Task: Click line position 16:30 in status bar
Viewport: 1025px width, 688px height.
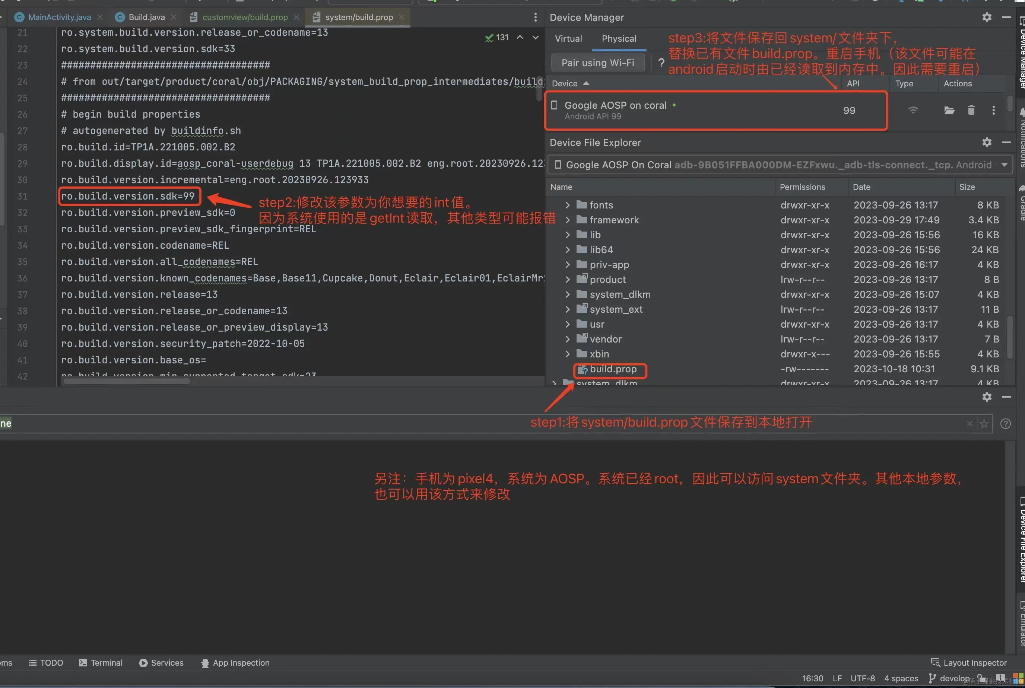Action: click(x=813, y=678)
